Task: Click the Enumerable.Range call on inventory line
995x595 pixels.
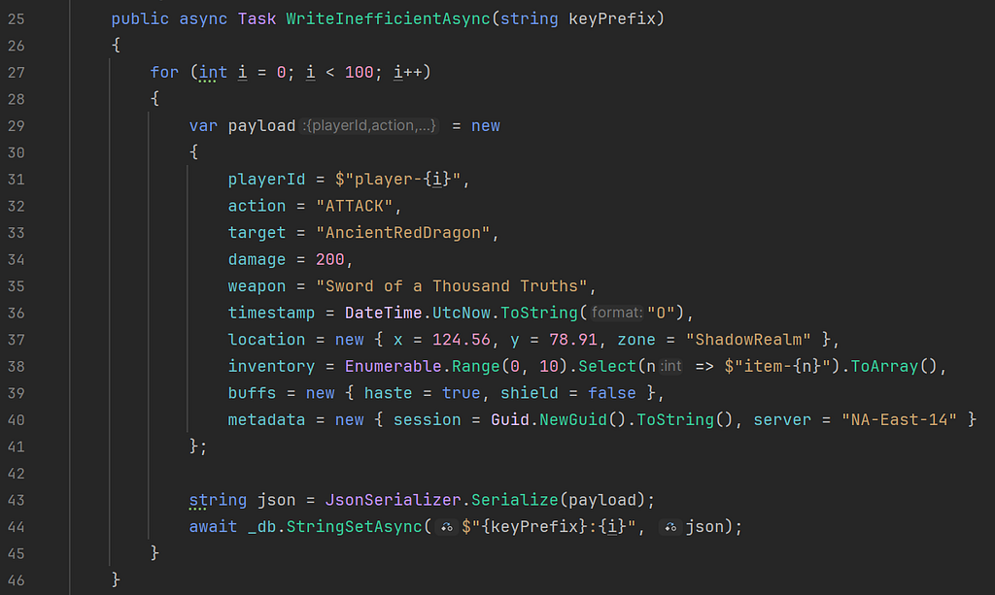Action: click(422, 366)
